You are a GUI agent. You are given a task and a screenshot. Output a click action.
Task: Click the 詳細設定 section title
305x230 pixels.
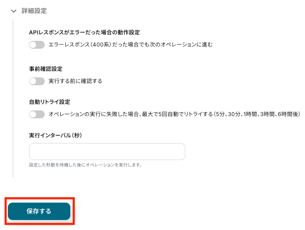point(34,10)
